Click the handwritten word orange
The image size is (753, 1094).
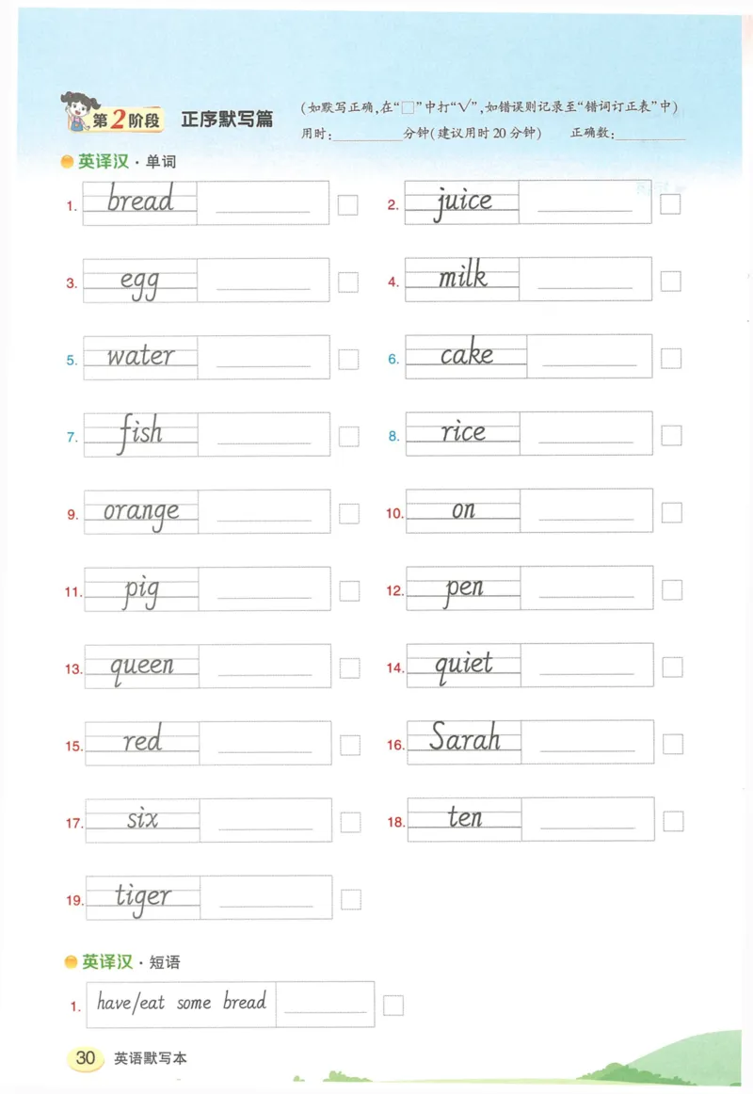pos(141,511)
